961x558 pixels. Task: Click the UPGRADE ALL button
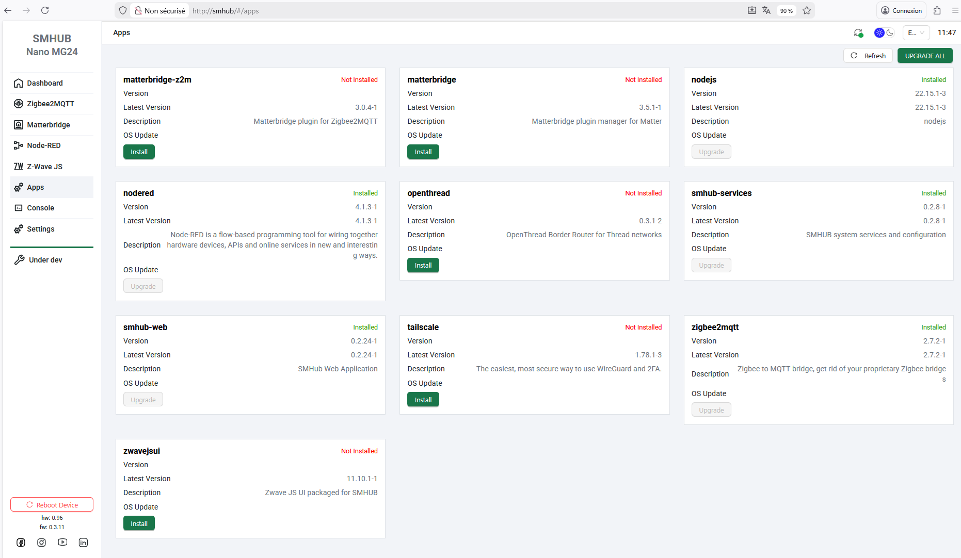point(925,56)
